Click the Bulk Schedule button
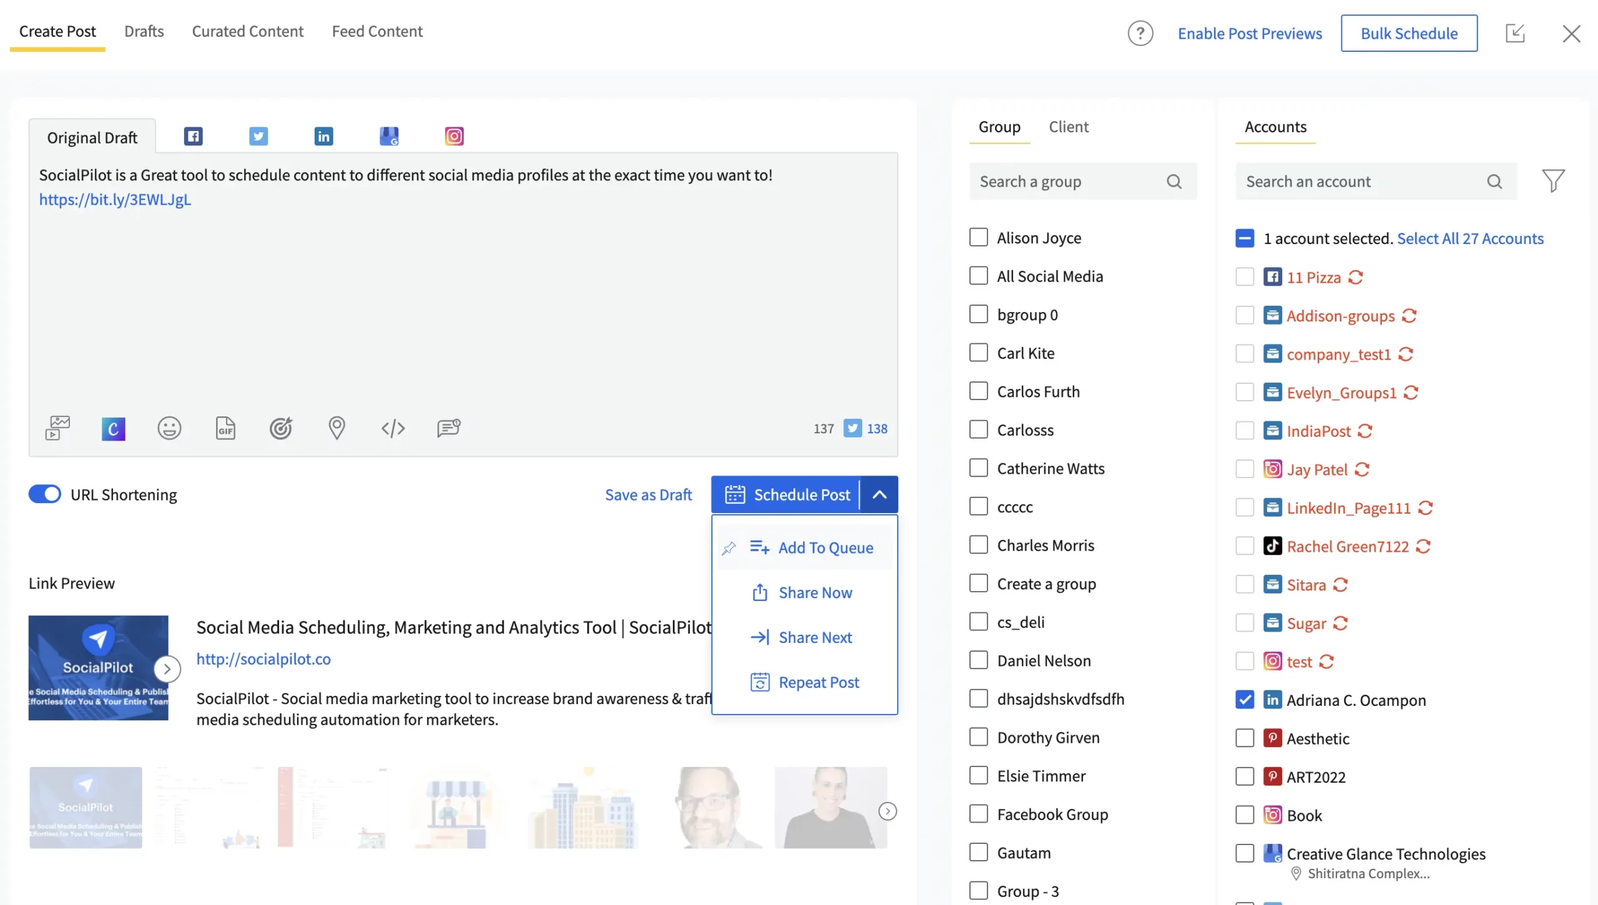 (x=1409, y=33)
